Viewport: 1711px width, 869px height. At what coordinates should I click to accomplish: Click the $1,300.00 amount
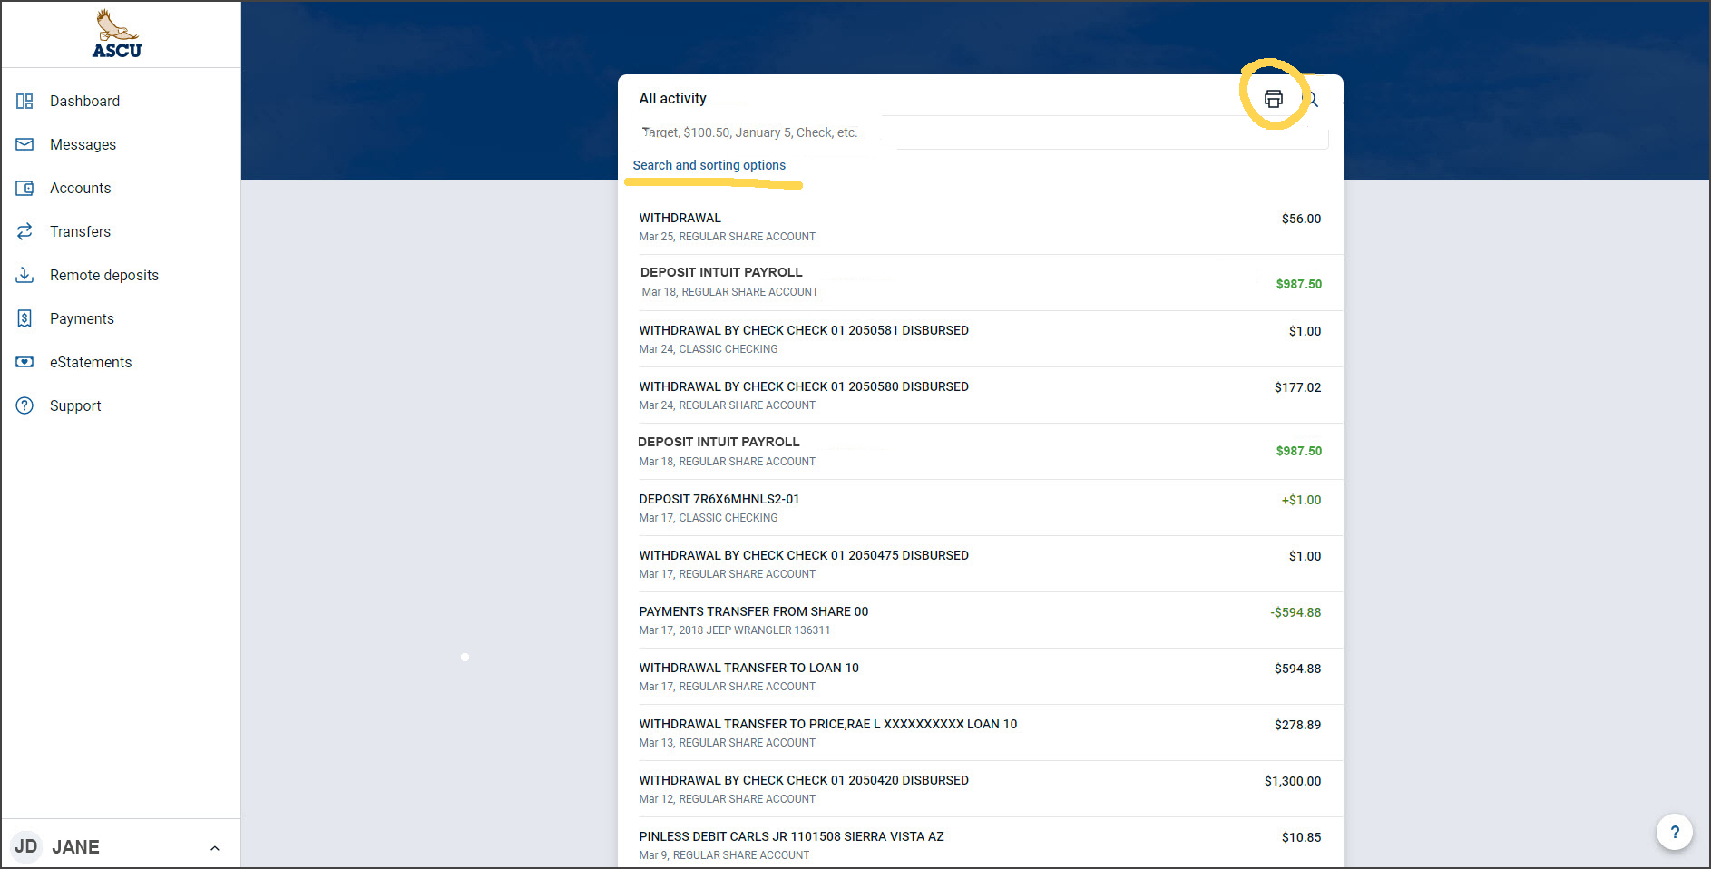tap(1293, 781)
